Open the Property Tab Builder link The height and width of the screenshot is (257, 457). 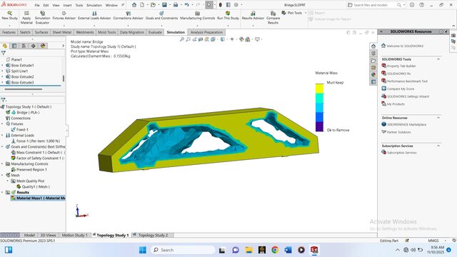(401, 66)
